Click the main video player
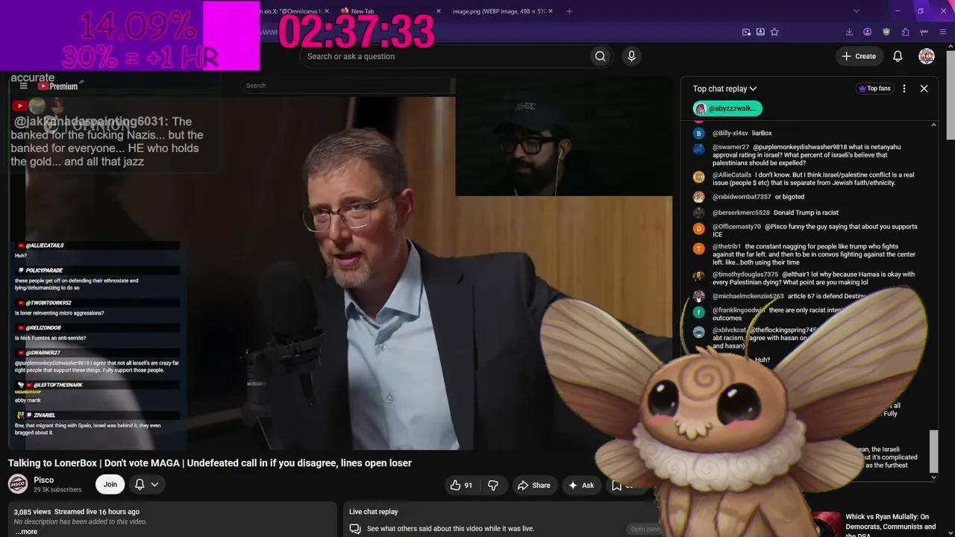955x537 pixels. coord(340,263)
